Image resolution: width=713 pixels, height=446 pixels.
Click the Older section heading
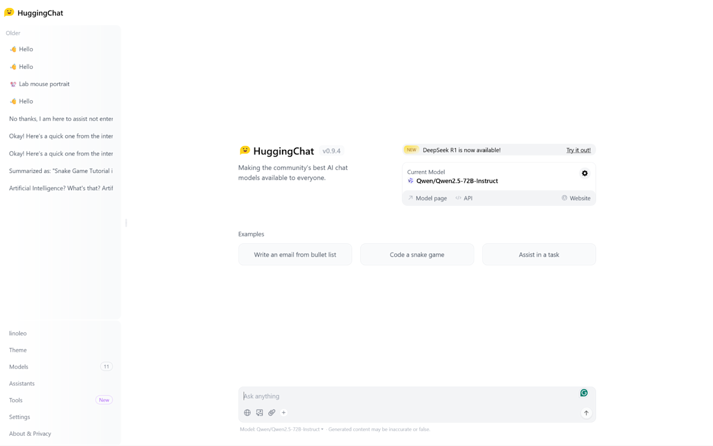click(13, 33)
